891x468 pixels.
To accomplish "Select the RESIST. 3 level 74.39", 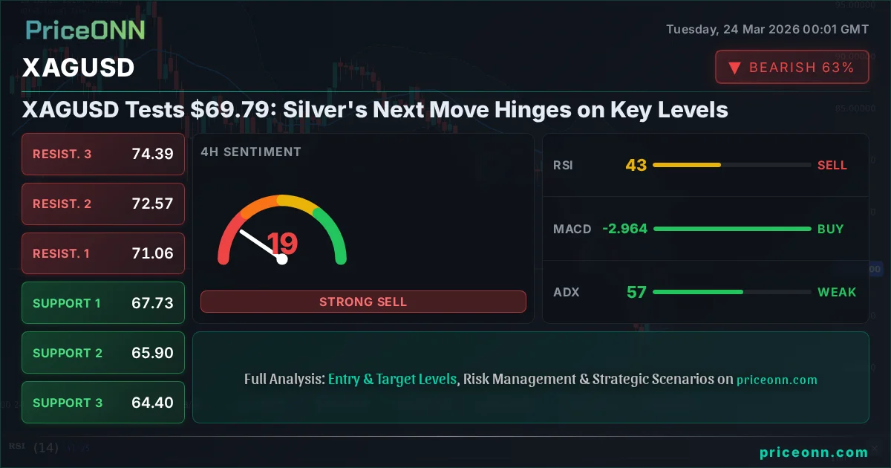I will (103, 154).
